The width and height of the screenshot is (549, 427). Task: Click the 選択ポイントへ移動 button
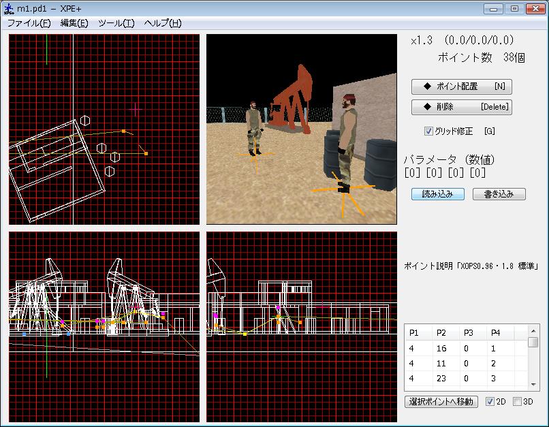click(441, 401)
